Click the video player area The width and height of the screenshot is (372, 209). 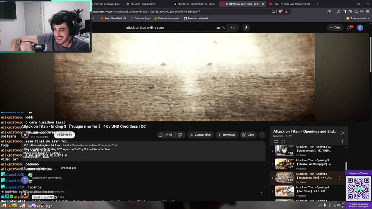pos(185,77)
